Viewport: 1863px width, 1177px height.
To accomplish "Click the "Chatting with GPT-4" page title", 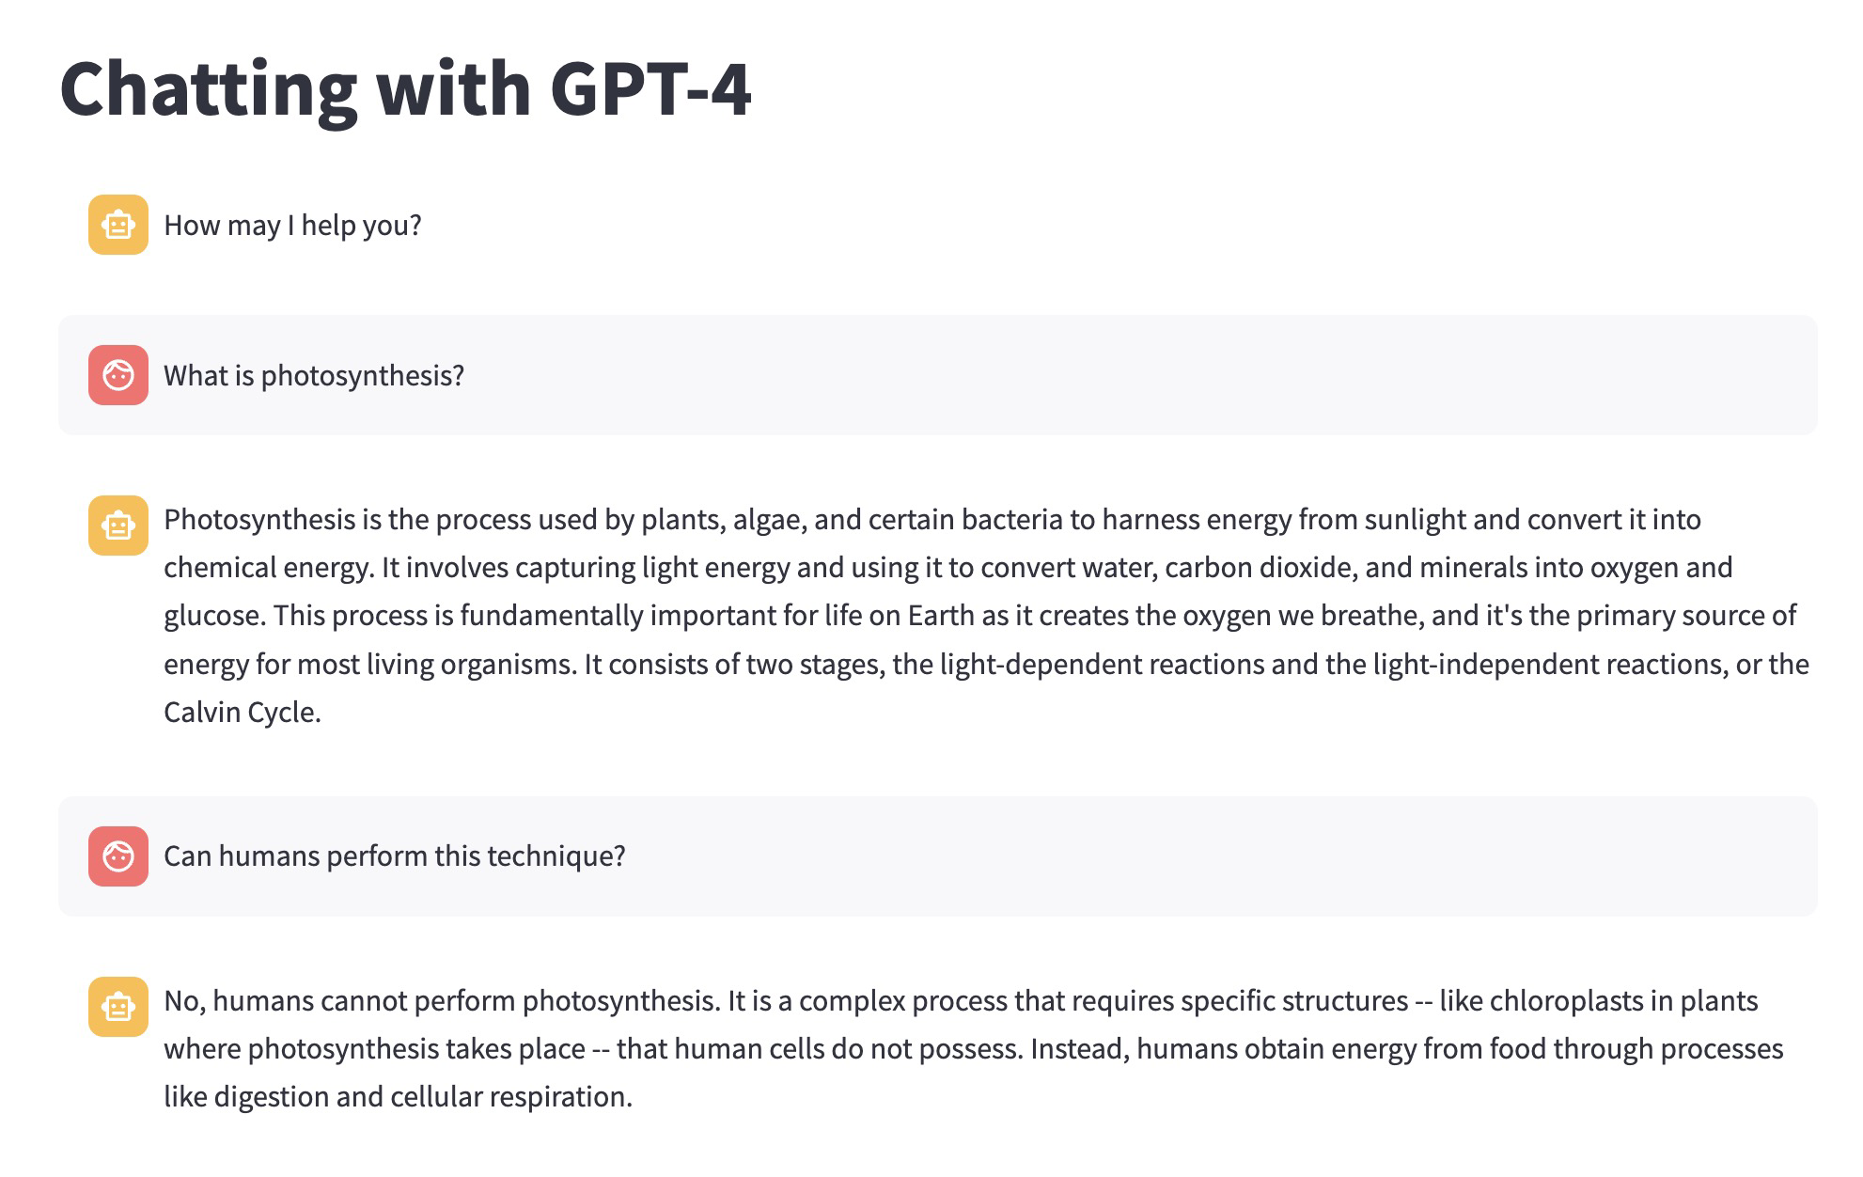I will pyautogui.click(x=405, y=89).
